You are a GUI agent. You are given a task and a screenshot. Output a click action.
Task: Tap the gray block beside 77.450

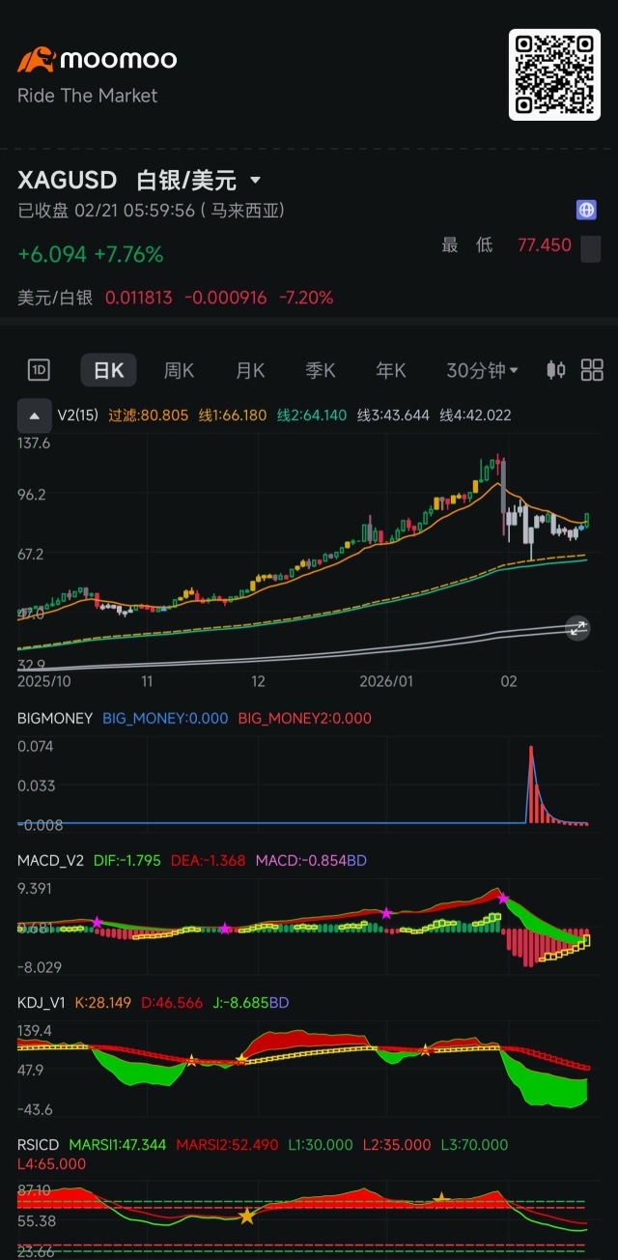(x=590, y=248)
